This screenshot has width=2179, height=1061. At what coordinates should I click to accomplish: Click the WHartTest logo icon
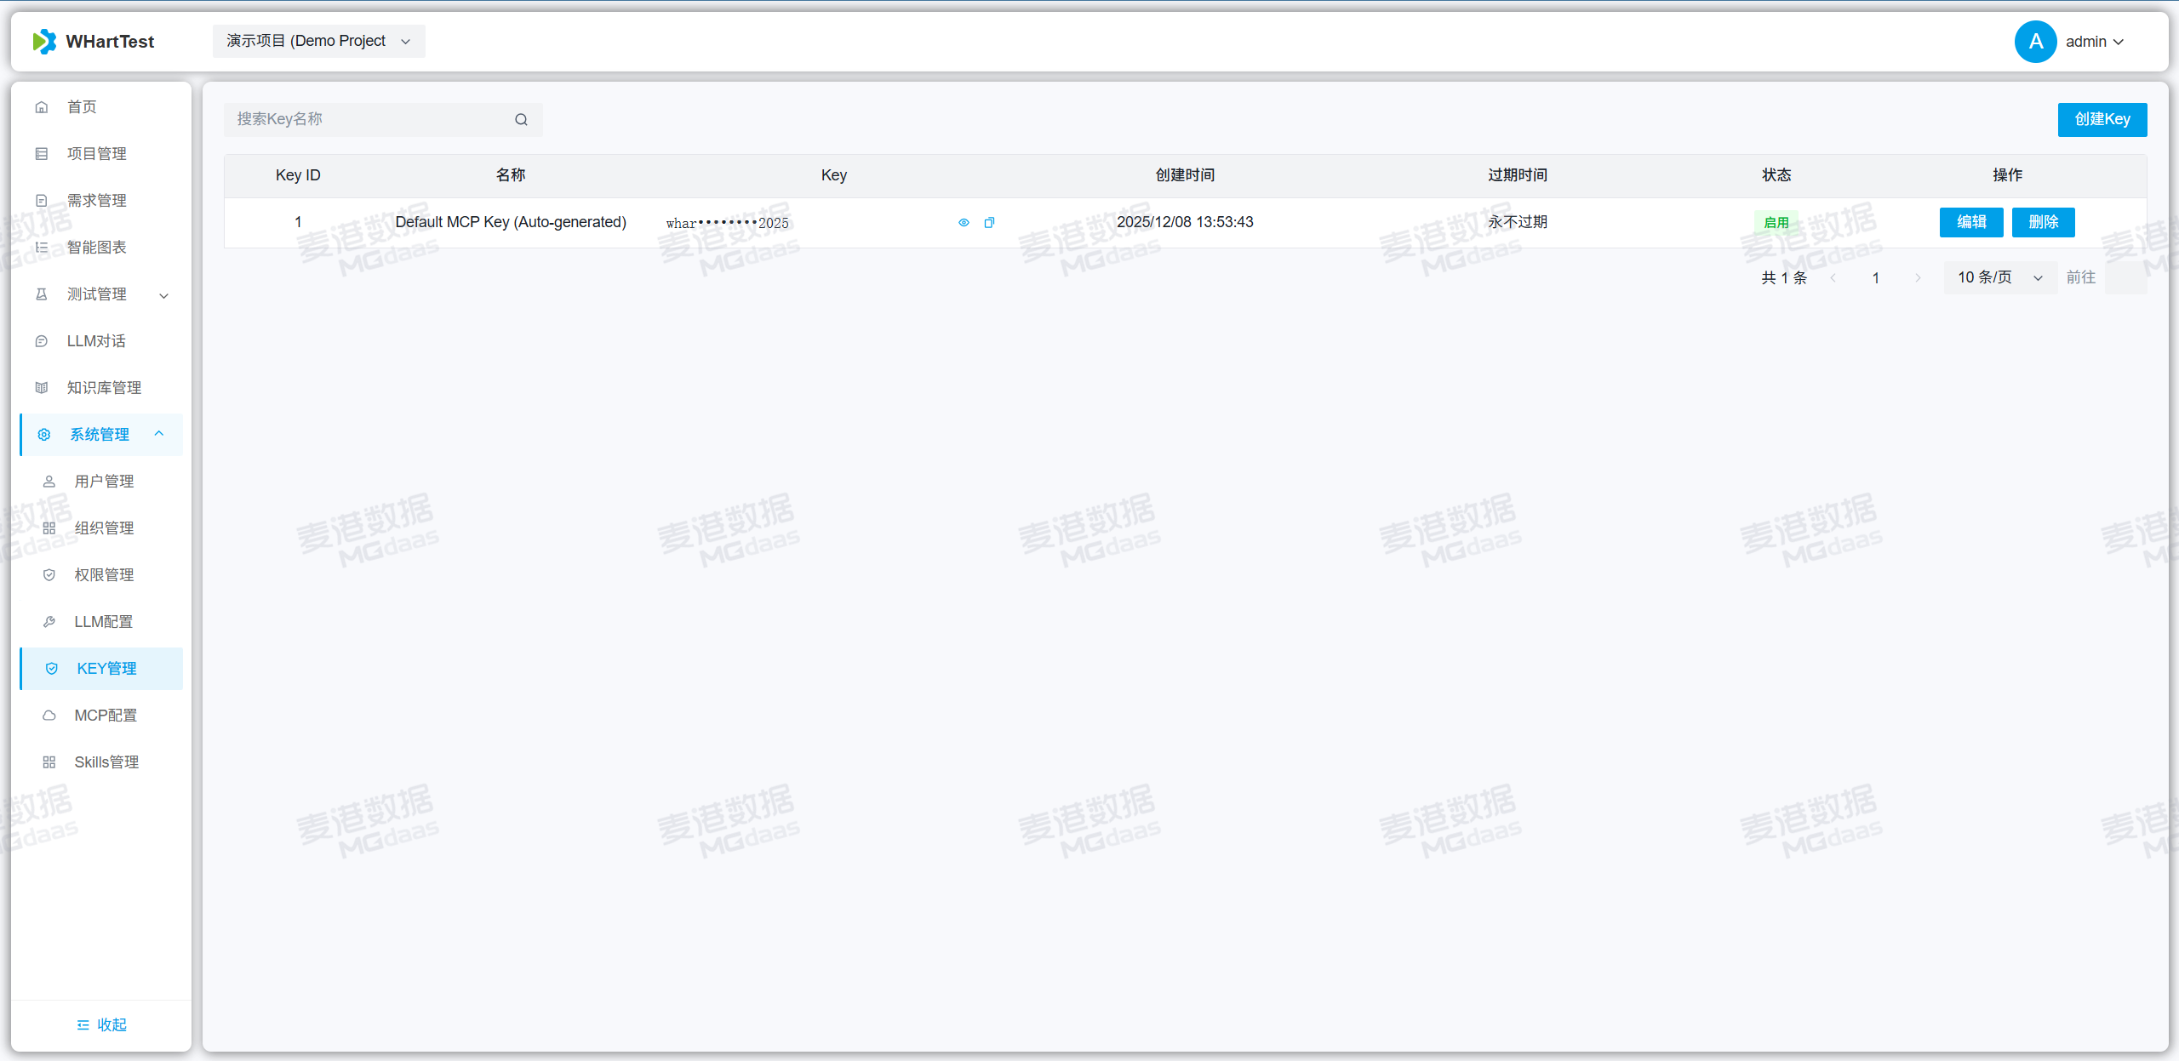pos(44,42)
